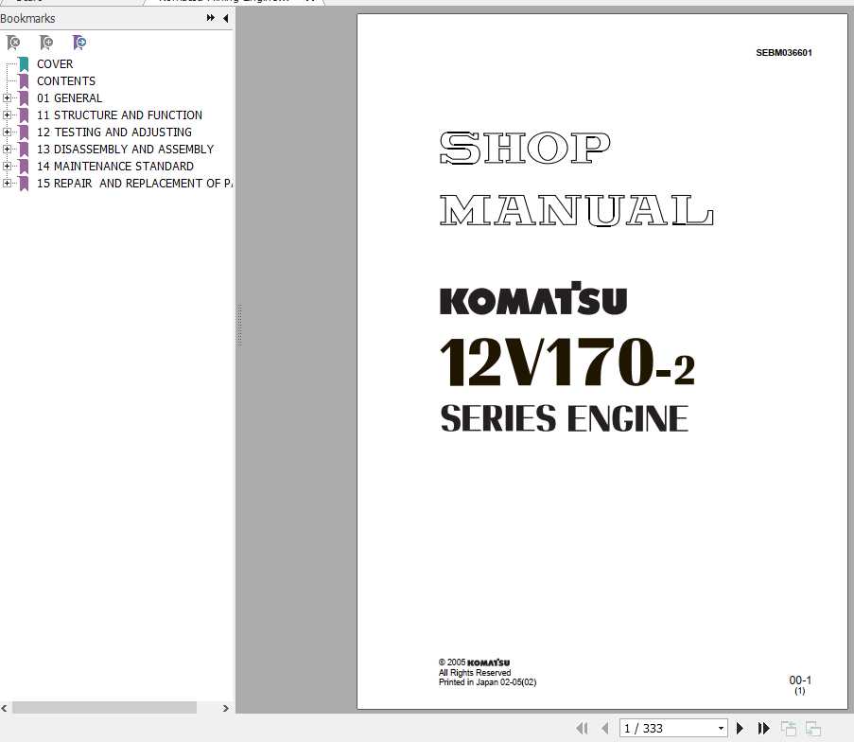
Task: Expand the 13 DISASSEMBLY AND ASSEMBLY bookmark
Action: tap(7, 149)
